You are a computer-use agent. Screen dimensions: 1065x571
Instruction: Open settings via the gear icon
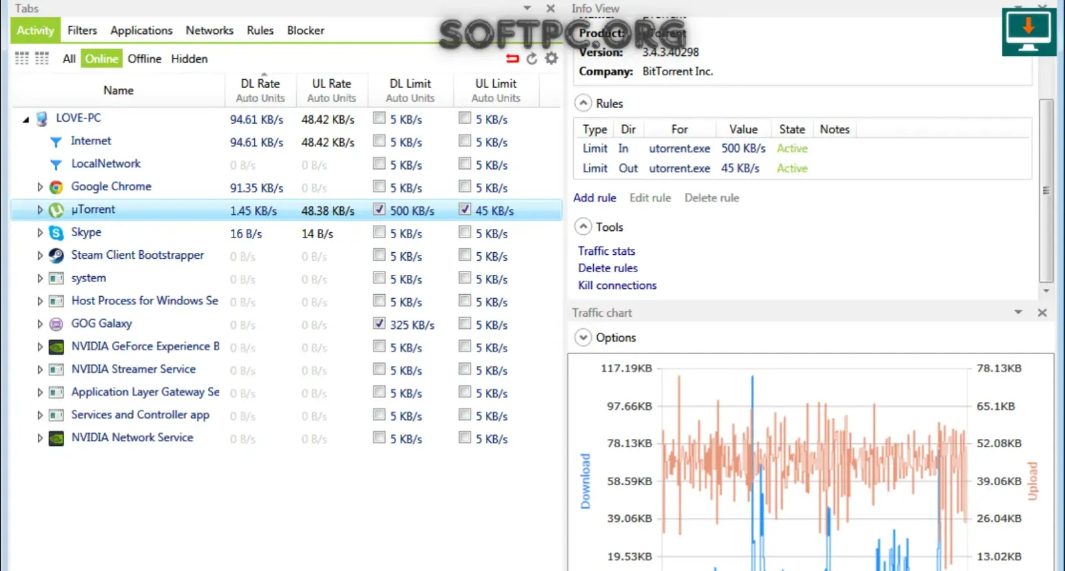[x=551, y=59]
